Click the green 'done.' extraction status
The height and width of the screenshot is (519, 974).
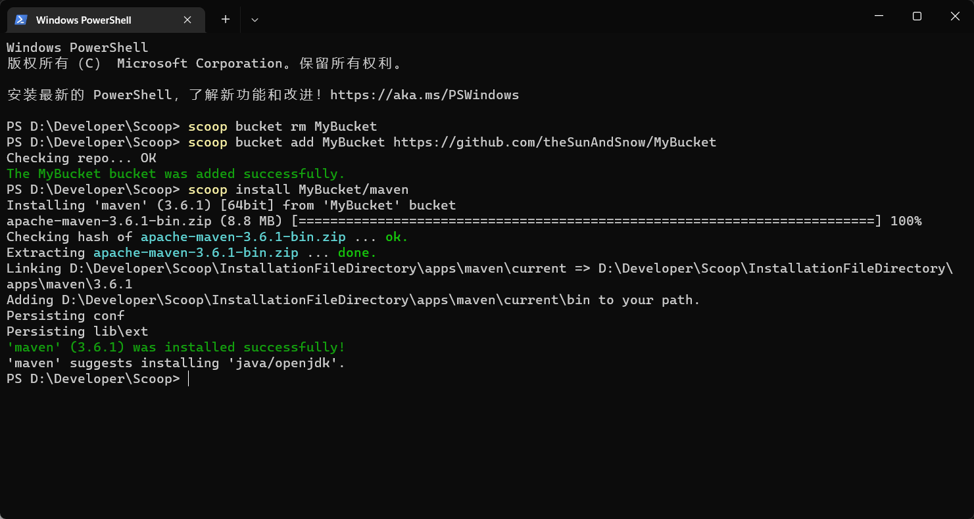coord(357,253)
